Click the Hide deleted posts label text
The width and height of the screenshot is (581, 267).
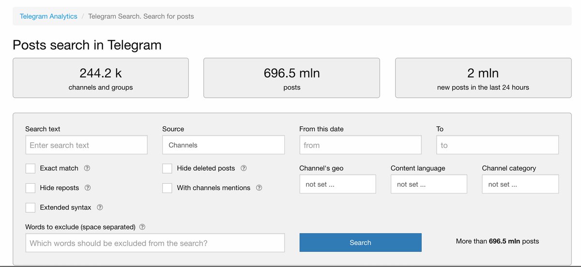206,168
